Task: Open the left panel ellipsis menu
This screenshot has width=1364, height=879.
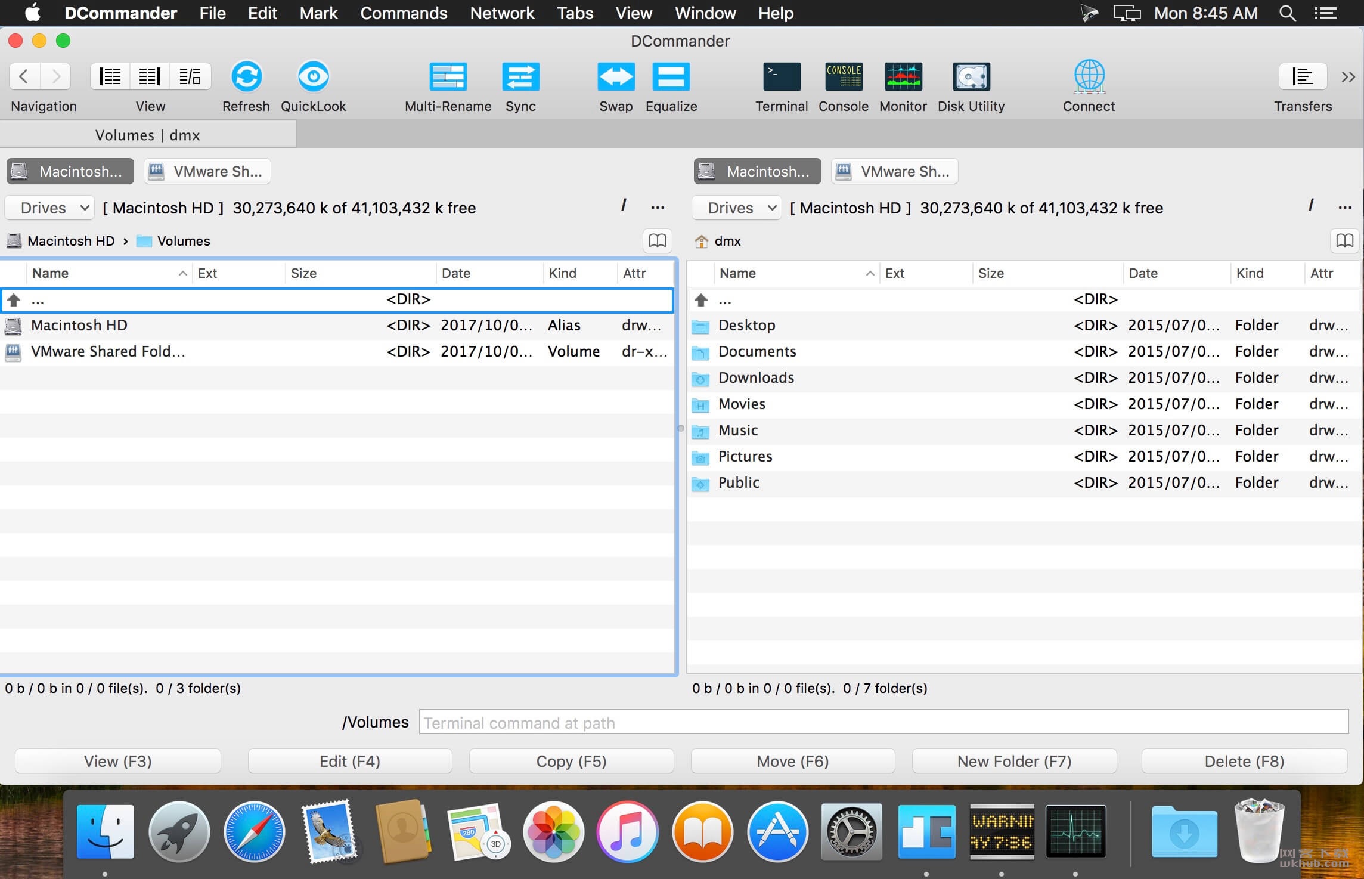Action: tap(658, 208)
